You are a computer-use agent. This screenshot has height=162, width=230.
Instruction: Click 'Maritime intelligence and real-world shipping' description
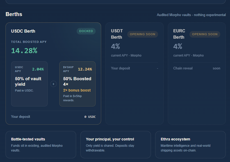[186, 148]
